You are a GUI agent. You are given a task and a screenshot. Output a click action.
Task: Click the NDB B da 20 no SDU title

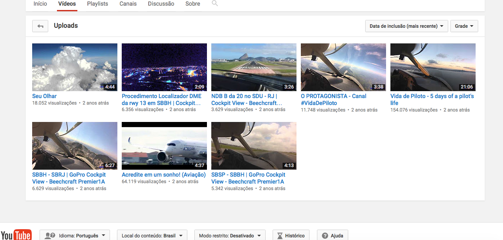pyautogui.click(x=247, y=99)
